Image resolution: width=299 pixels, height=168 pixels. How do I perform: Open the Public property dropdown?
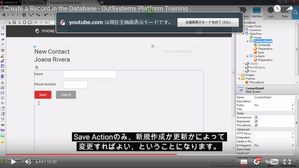tap(293, 105)
